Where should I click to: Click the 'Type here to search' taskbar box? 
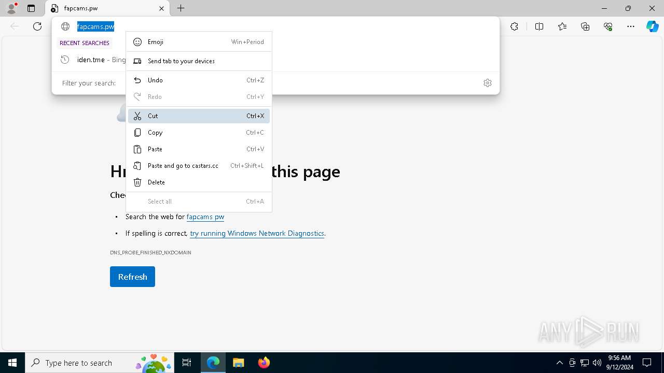pos(99,363)
